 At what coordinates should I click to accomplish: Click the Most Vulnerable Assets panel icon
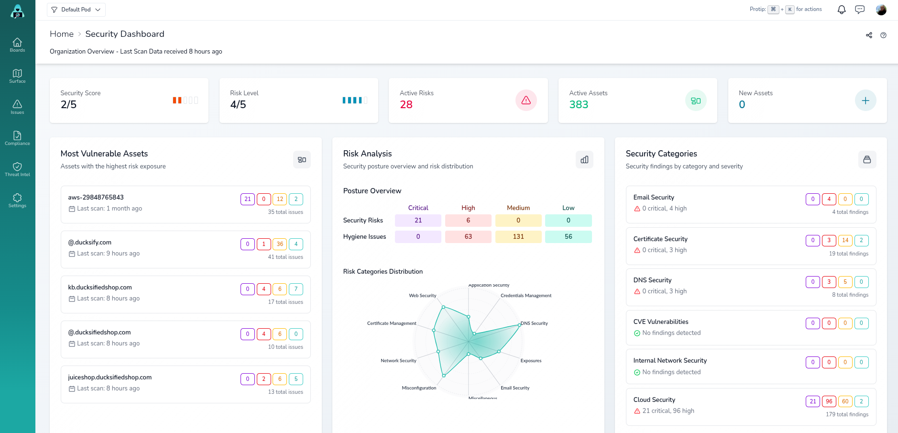click(302, 160)
